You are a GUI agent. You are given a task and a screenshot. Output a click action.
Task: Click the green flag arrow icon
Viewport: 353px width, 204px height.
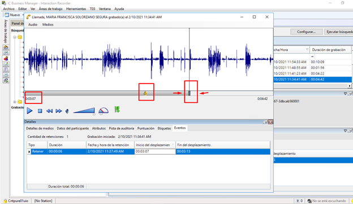coord(117,110)
